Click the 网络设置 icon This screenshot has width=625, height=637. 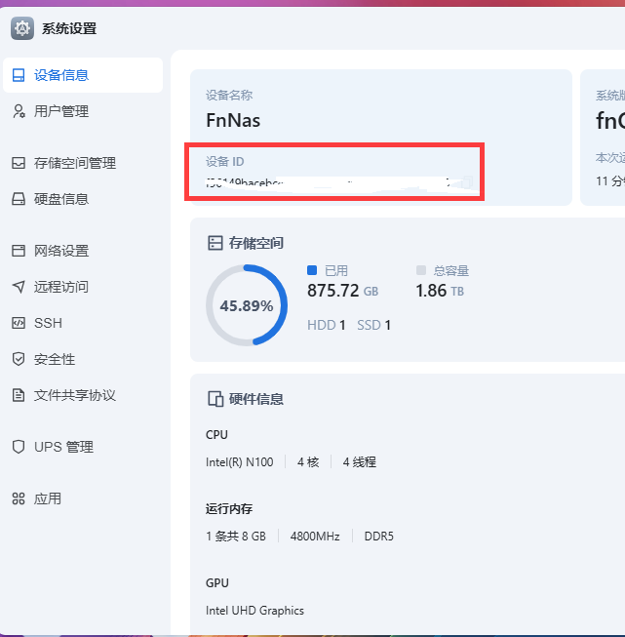19,251
